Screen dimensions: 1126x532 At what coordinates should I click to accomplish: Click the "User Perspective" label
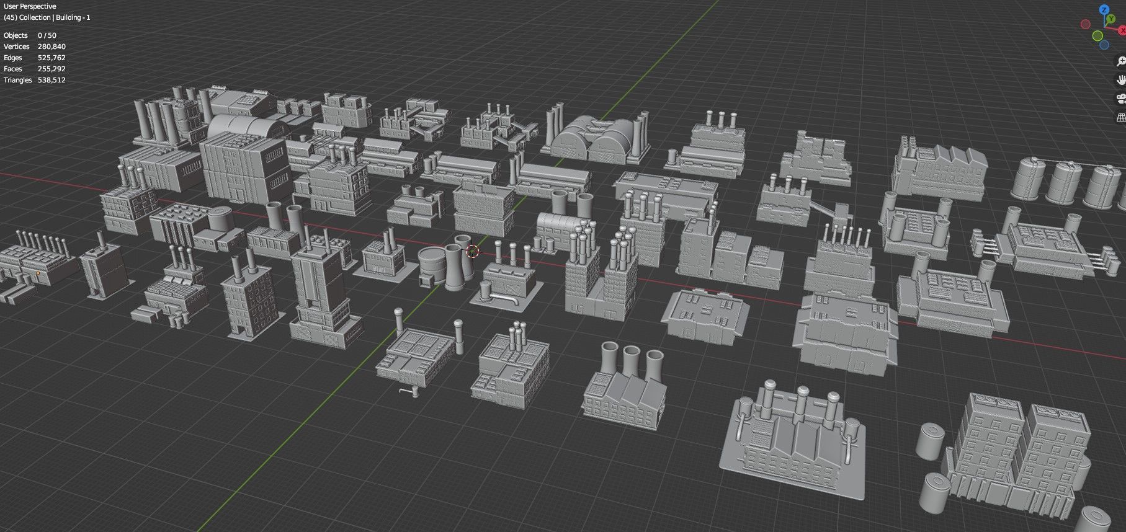(30, 6)
